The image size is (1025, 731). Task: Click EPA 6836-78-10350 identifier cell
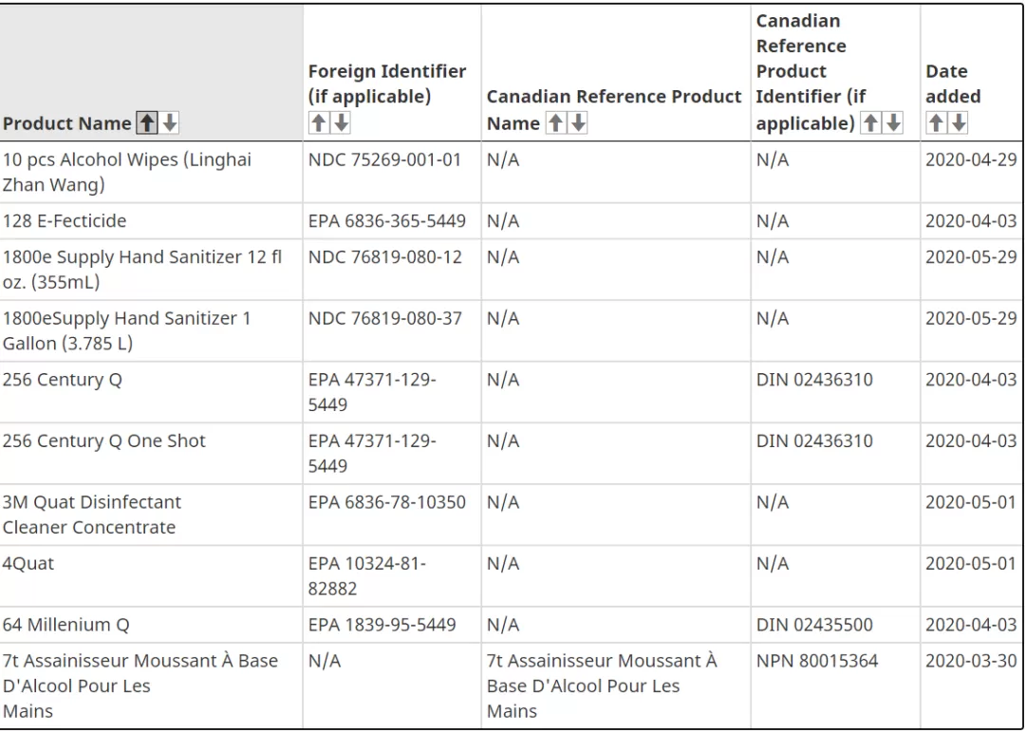point(392,515)
